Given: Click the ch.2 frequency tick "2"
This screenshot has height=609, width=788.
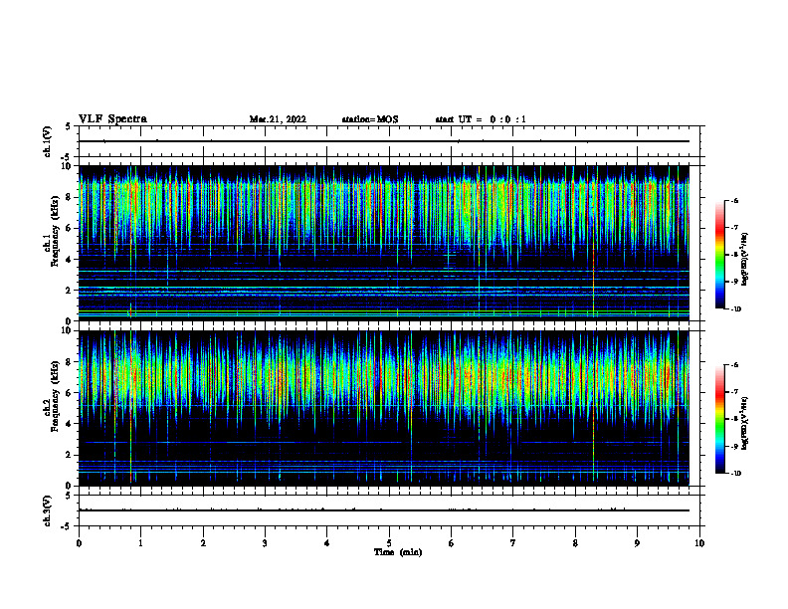Looking at the screenshot, I should pos(70,455).
